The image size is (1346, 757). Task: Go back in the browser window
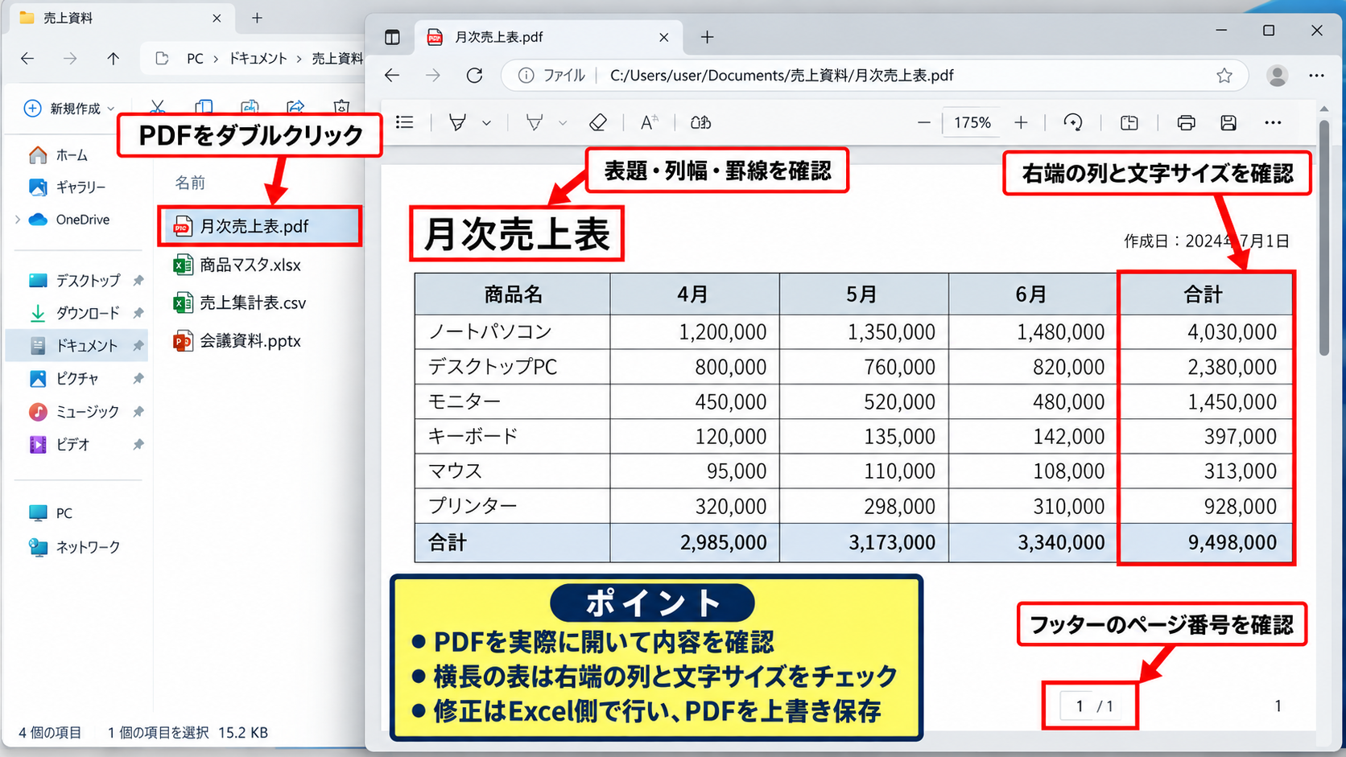392,75
